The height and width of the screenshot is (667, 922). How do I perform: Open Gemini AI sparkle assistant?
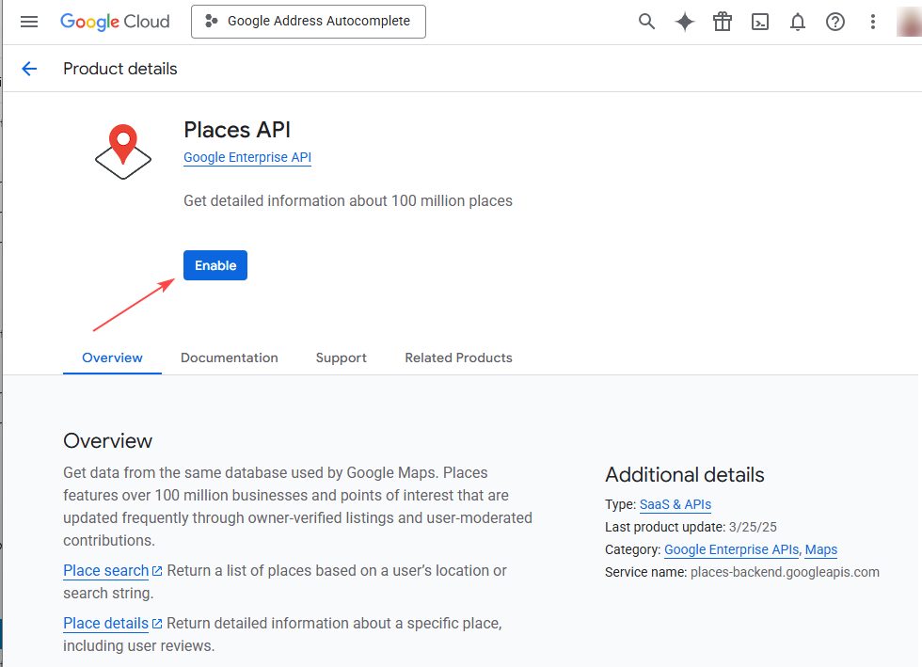(x=685, y=22)
